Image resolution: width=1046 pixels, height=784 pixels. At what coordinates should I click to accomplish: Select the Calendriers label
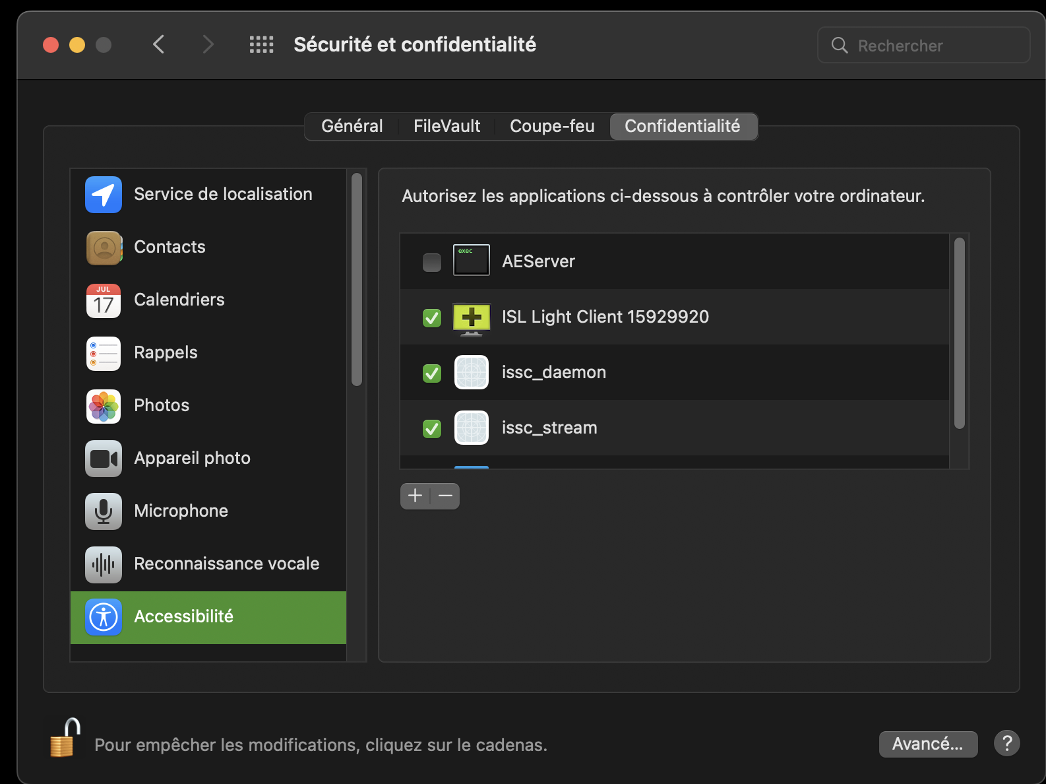(x=179, y=300)
